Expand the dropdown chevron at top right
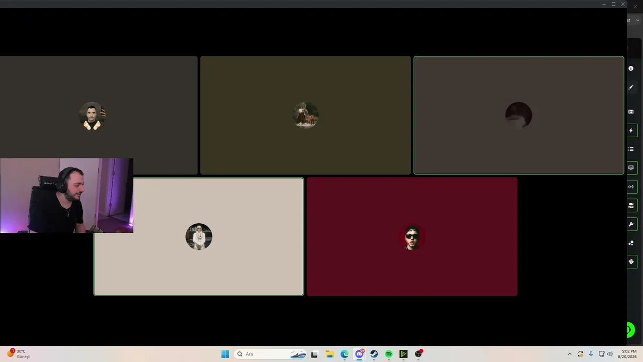This screenshot has height=362, width=643. tap(637, 20)
